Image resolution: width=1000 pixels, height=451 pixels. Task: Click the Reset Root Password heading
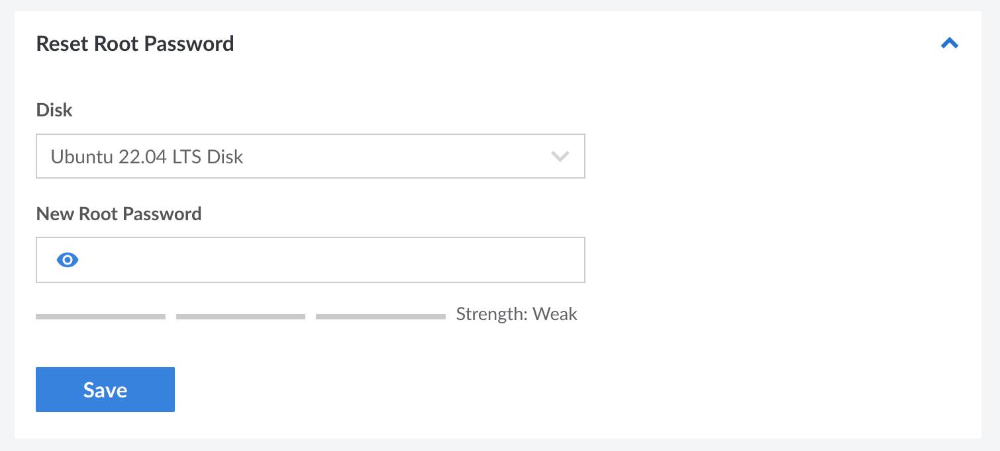pos(135,43)
